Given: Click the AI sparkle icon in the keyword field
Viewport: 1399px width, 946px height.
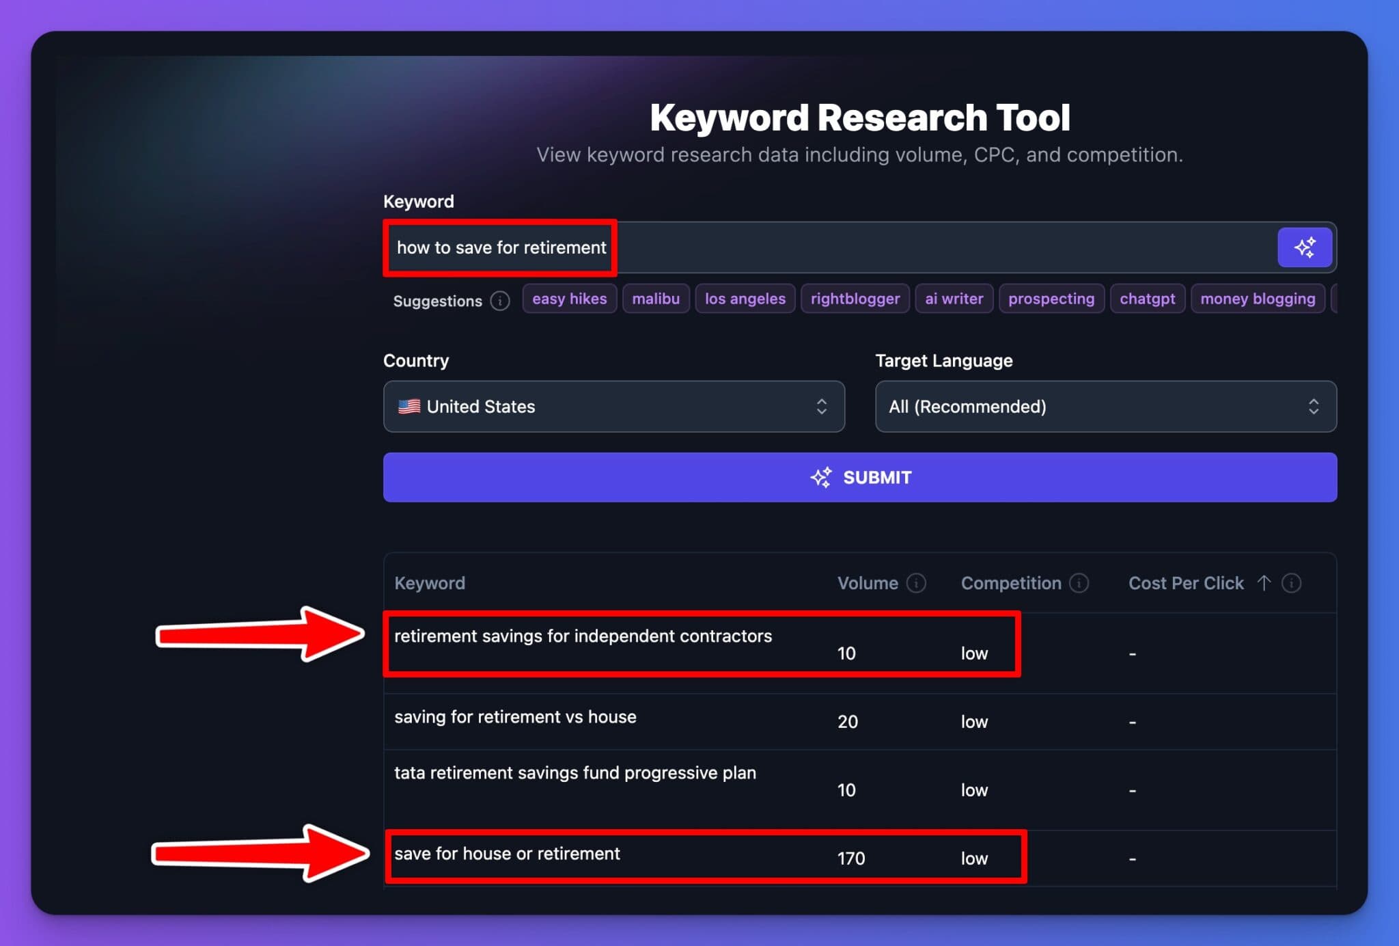Looking at the screenshot, I should pos(1305,247).
